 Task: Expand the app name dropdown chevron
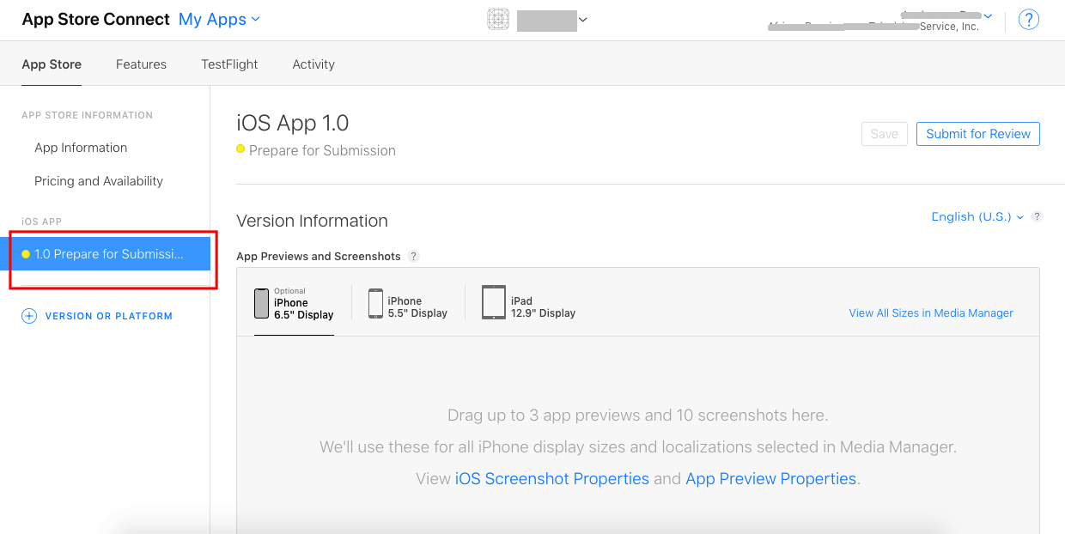point(583,20)
